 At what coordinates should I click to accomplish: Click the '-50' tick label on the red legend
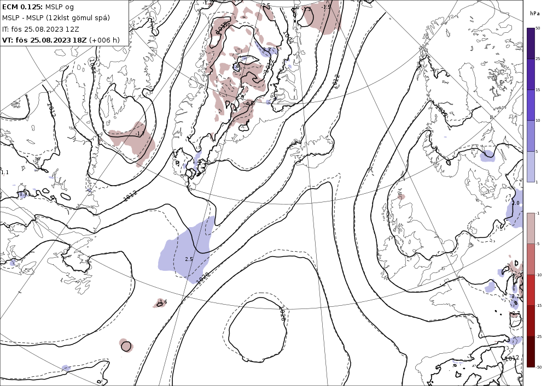point(538,367)
